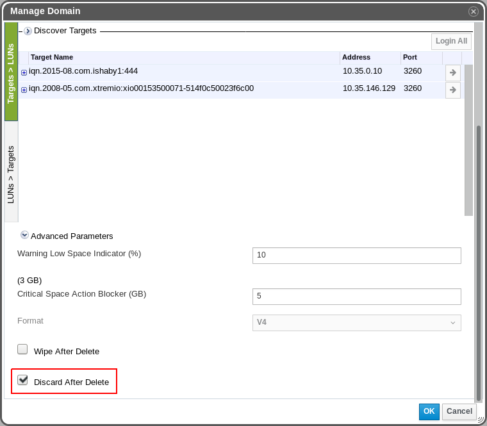Open the Format V4 dropdown

[x=356, y=323]
